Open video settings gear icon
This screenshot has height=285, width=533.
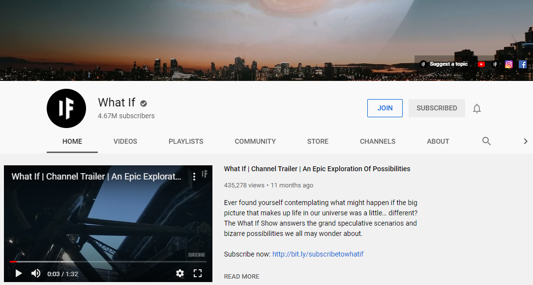point(180,273)
